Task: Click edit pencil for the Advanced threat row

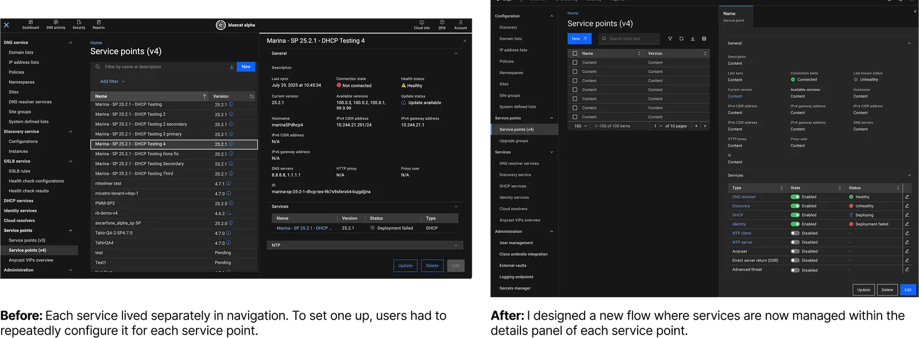Action: pyautogui.click(x=907, y=269)
